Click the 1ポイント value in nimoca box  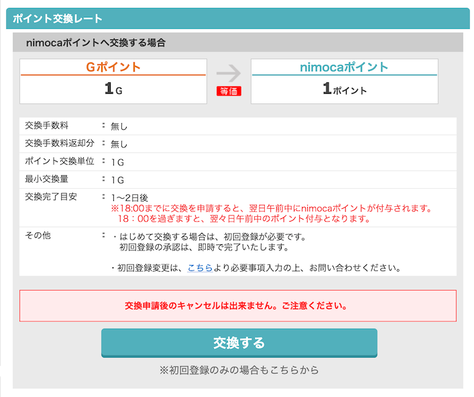[x=345, y=89]
